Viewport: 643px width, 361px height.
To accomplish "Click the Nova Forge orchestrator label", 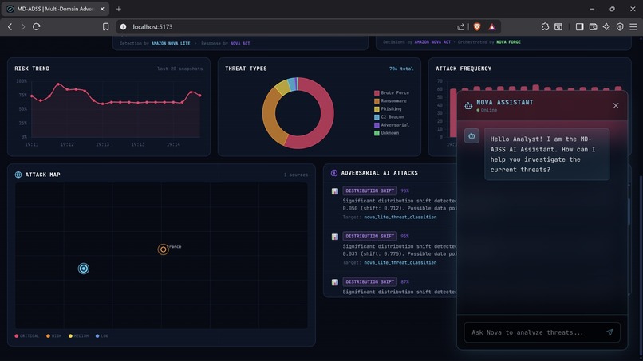I will 508,41.
